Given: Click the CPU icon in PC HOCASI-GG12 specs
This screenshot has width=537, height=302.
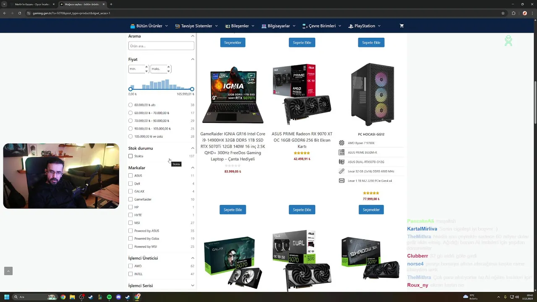Looking at the screenshot, I should coord(341,143).
